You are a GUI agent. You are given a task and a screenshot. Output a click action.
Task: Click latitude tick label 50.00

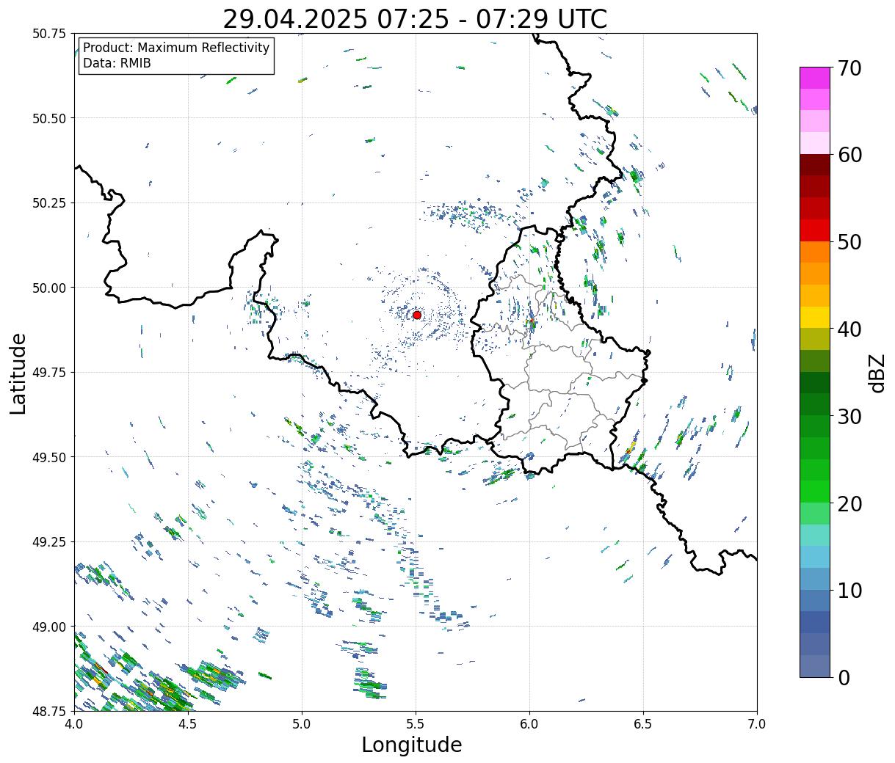click(x=49, y=288)
